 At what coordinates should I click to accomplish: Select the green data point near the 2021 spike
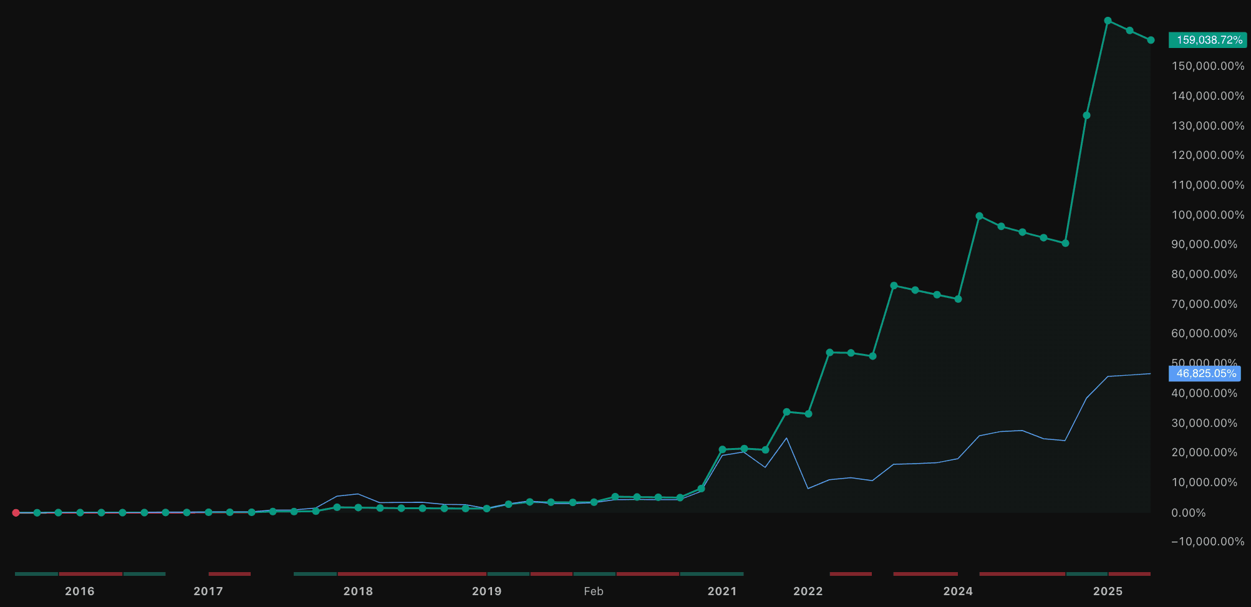pos(723,448)
